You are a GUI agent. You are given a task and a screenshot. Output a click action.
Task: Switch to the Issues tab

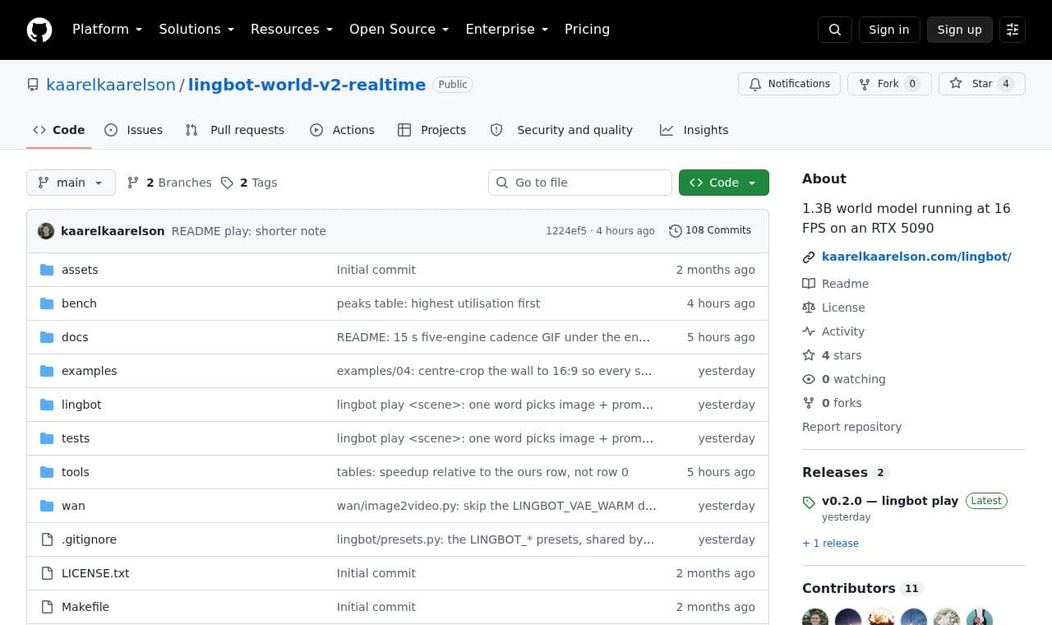(x=134, y=130)
